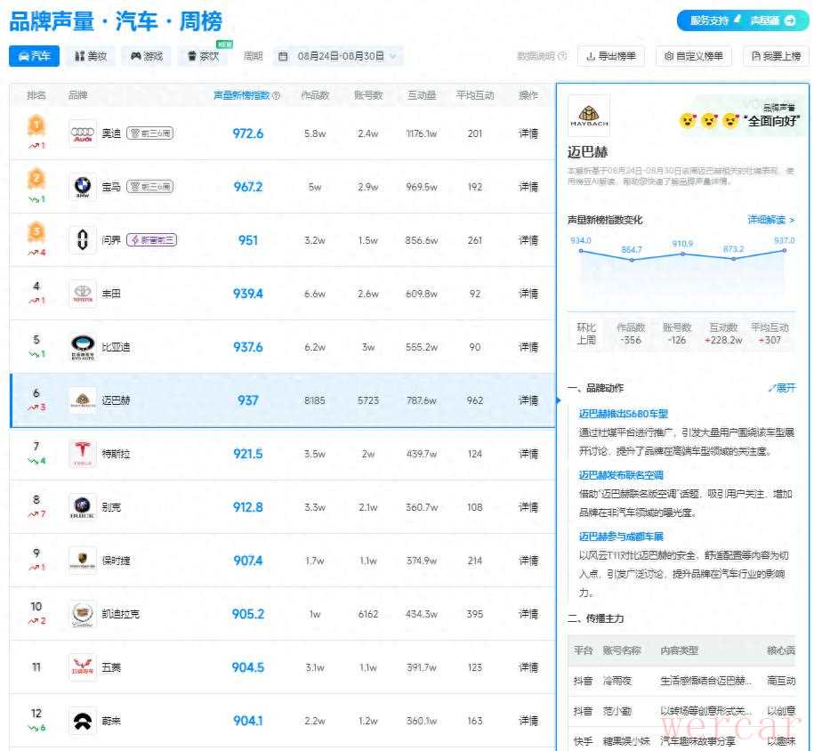This screenshot has width=814, height=751.
Task: Click the 导出榜单 button
Action: [611, 56]
